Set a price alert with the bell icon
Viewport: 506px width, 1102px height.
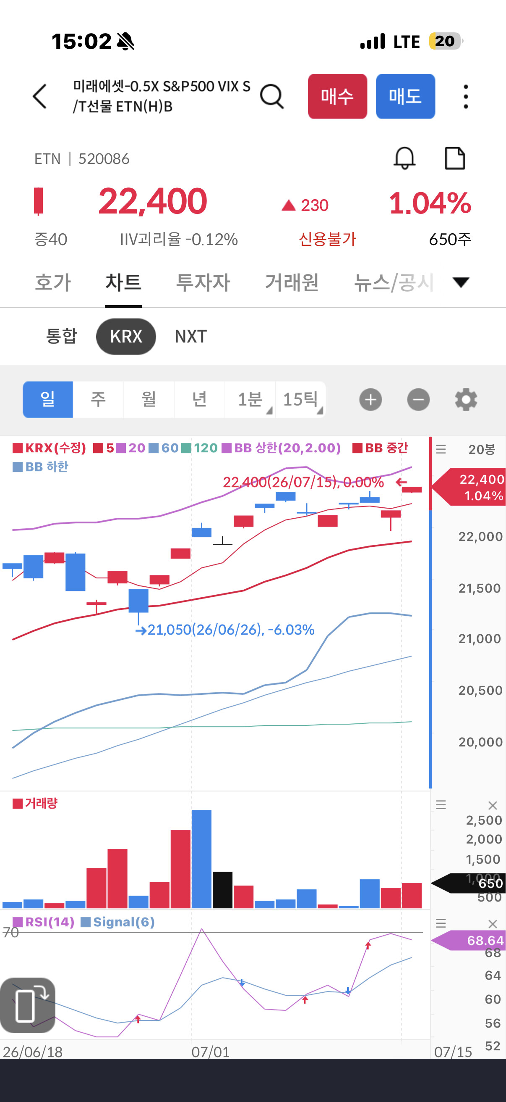pos(404,158)
